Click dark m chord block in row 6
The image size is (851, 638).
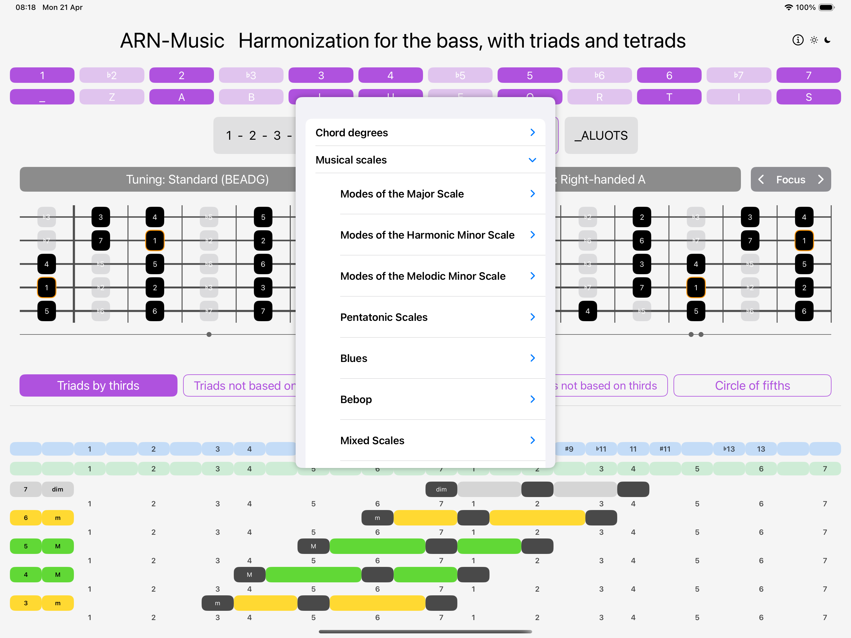(377, 518)
